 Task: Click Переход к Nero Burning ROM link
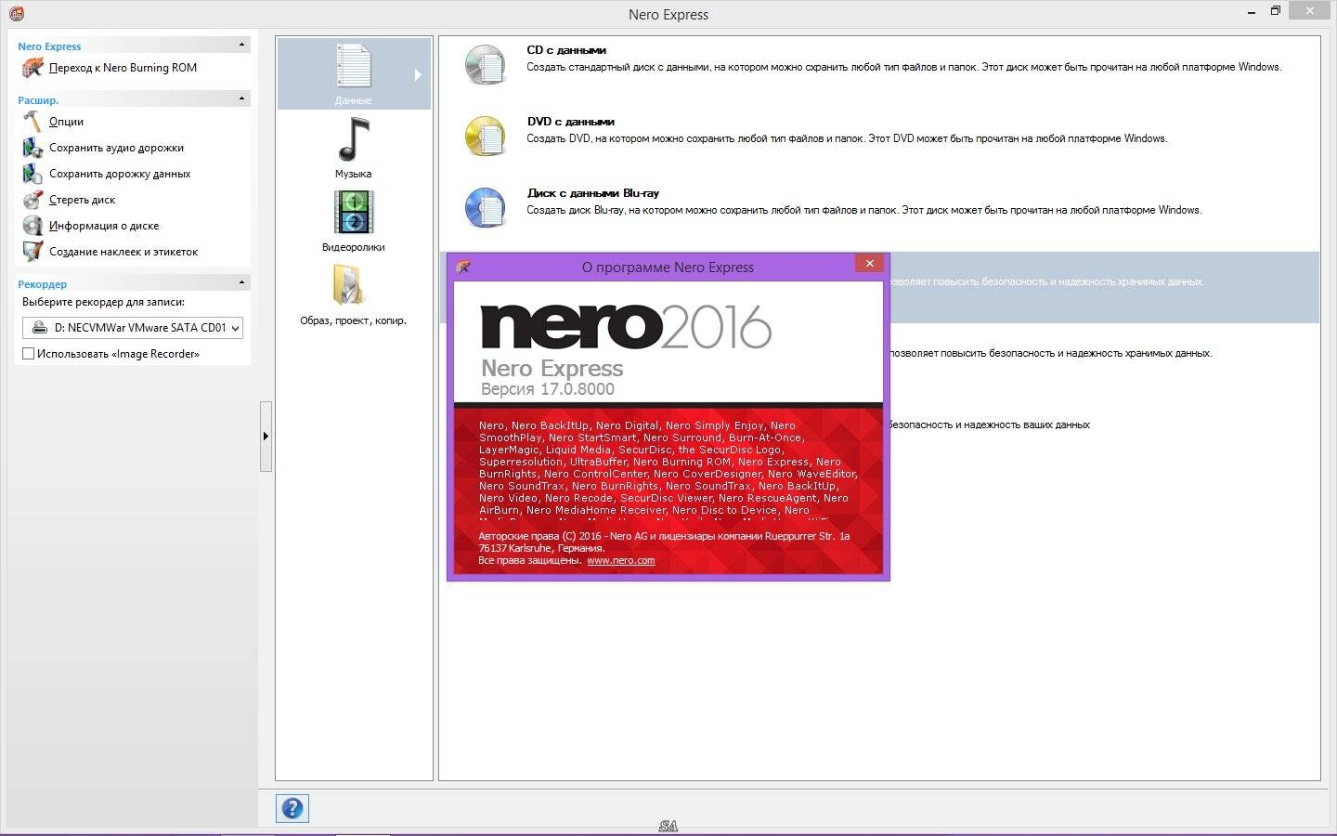coord(123,68)
